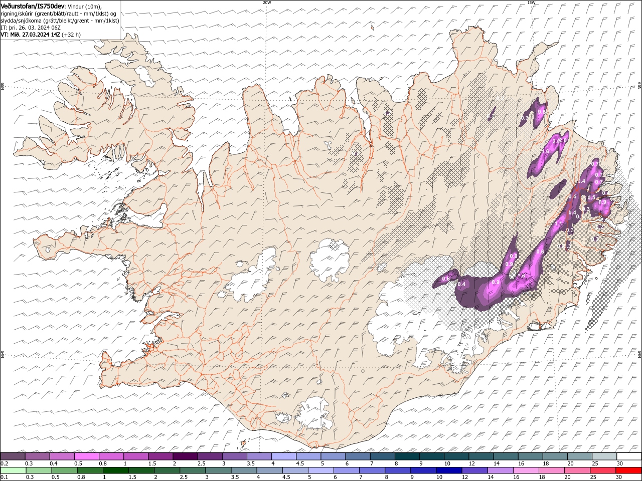
Task: Click the 'IT: þri. 26. 03. 2024 06Z' line
Action: 31,28
